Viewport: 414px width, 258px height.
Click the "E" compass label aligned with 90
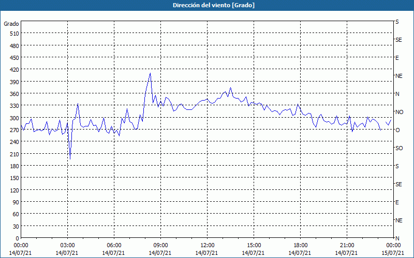pyautogui.click(x=397, y=202)
